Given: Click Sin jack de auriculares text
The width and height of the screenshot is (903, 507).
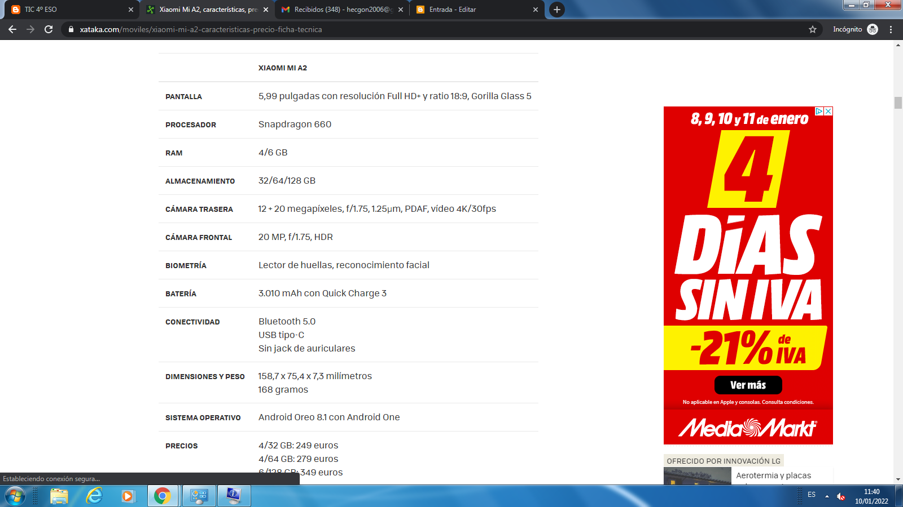Looking at the screenshot, I should click(x=306, y=348).
